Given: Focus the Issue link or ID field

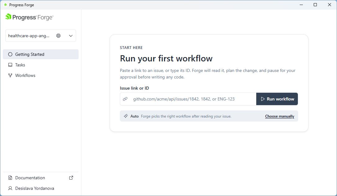Looking at the screenshot, I should (188, 99).
